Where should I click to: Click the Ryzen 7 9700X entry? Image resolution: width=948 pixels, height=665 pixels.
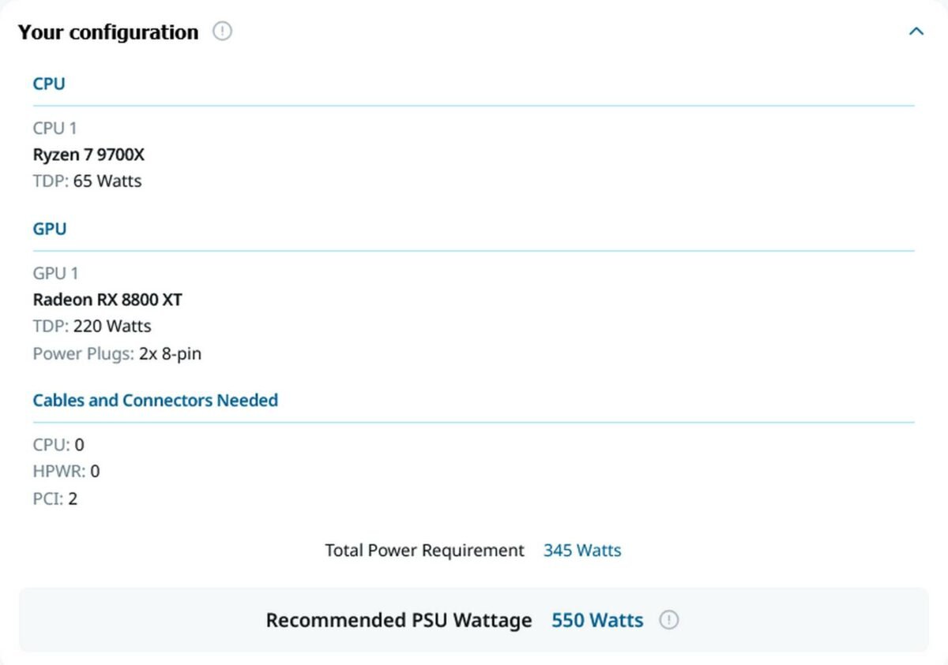(88, 155)
